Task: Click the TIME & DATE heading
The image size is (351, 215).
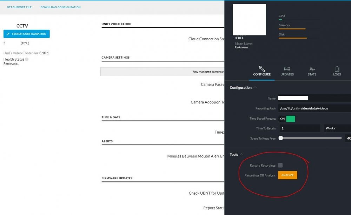Action: coord(111,117)
